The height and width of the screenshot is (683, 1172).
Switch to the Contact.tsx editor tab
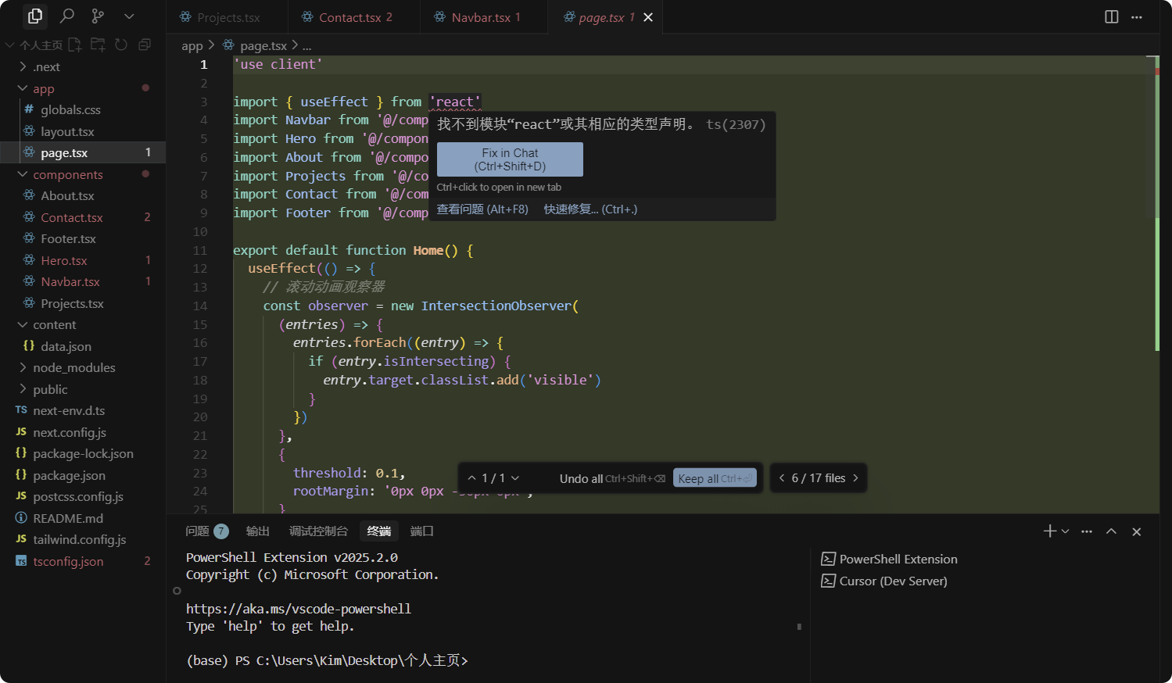coord(347,17)
